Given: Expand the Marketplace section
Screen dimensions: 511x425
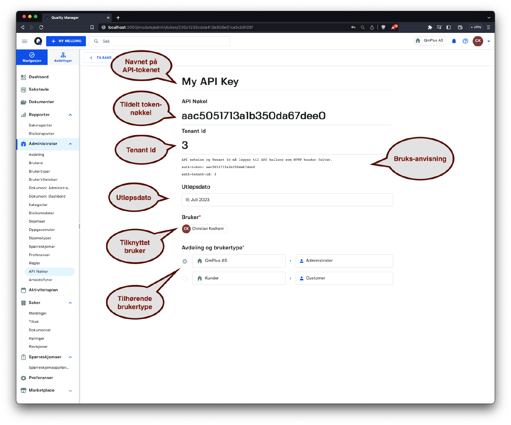Looking at the screenshot, I should coord(70,391).
